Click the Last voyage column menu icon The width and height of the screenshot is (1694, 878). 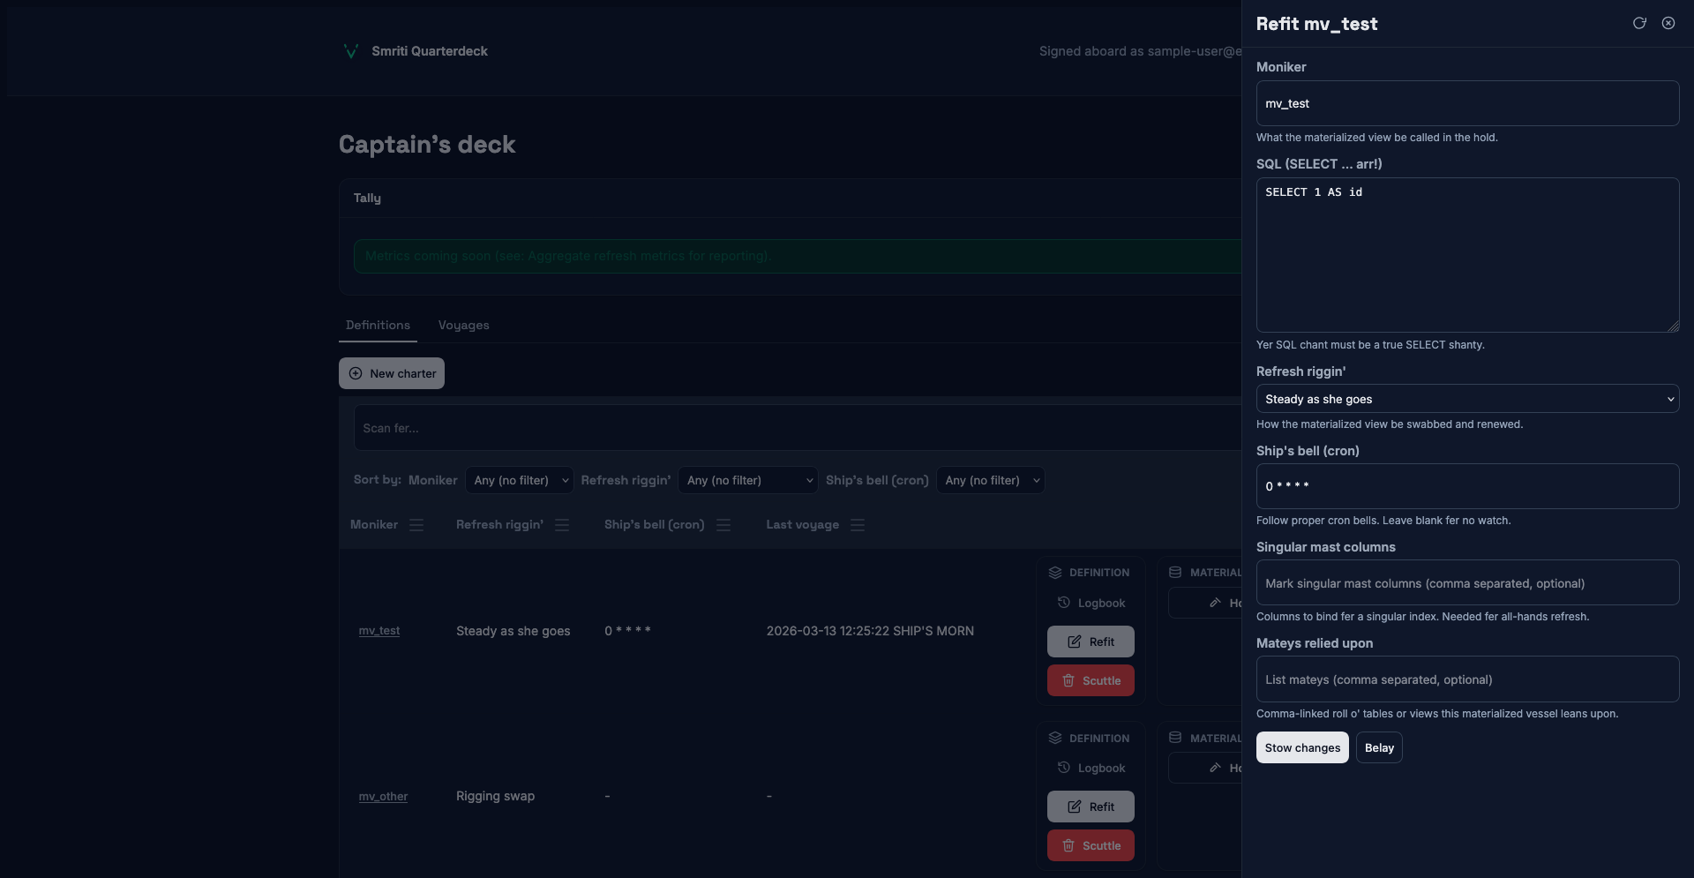858,525
